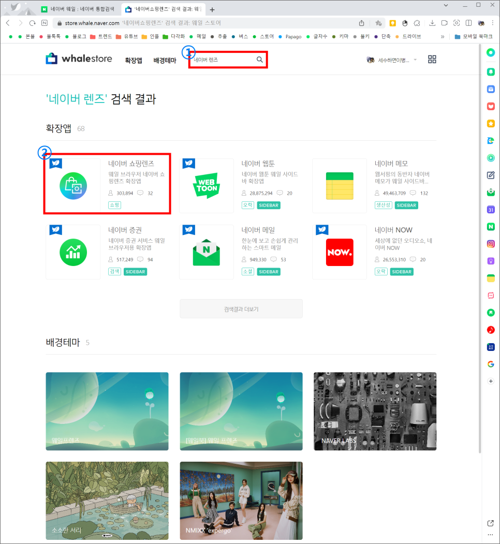Open the 다각화 bookmark folder
The height and width of the screenshot is (544, 500).
click(x=174, y=36)
